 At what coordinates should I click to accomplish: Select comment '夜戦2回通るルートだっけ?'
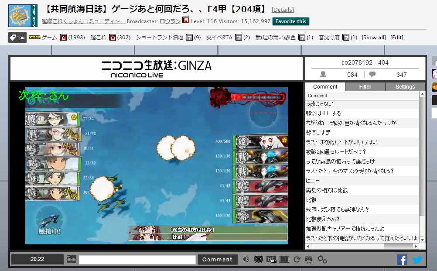(362, 152)
